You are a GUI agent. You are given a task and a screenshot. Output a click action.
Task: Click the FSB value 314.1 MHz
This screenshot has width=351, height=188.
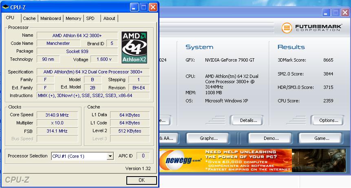(x=57, y=131)
